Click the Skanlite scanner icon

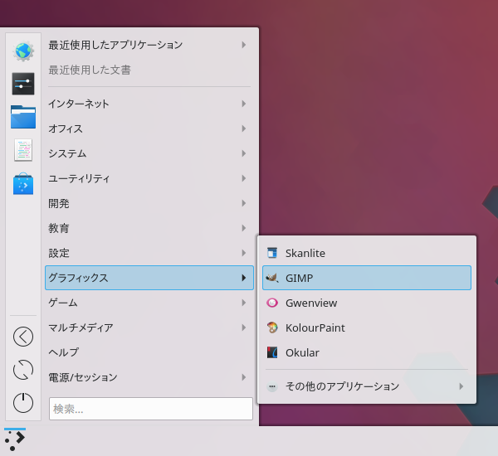coord(272,253)
